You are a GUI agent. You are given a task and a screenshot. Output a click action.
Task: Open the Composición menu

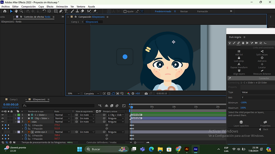28,7
